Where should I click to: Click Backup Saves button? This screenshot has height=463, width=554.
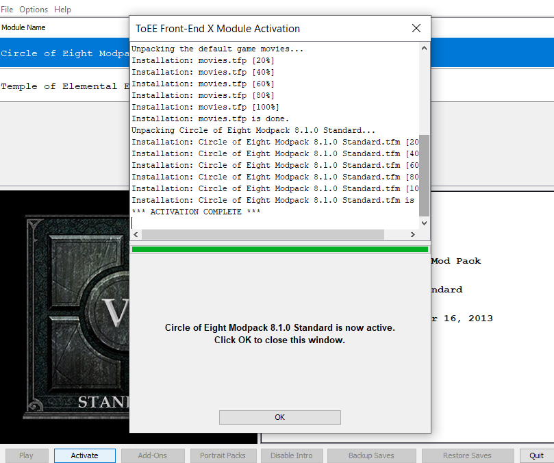click(371, 455)
